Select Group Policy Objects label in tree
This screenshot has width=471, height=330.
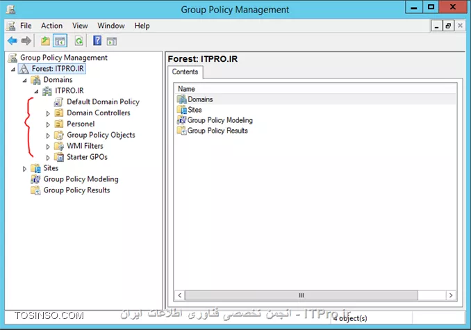point(101,135)
